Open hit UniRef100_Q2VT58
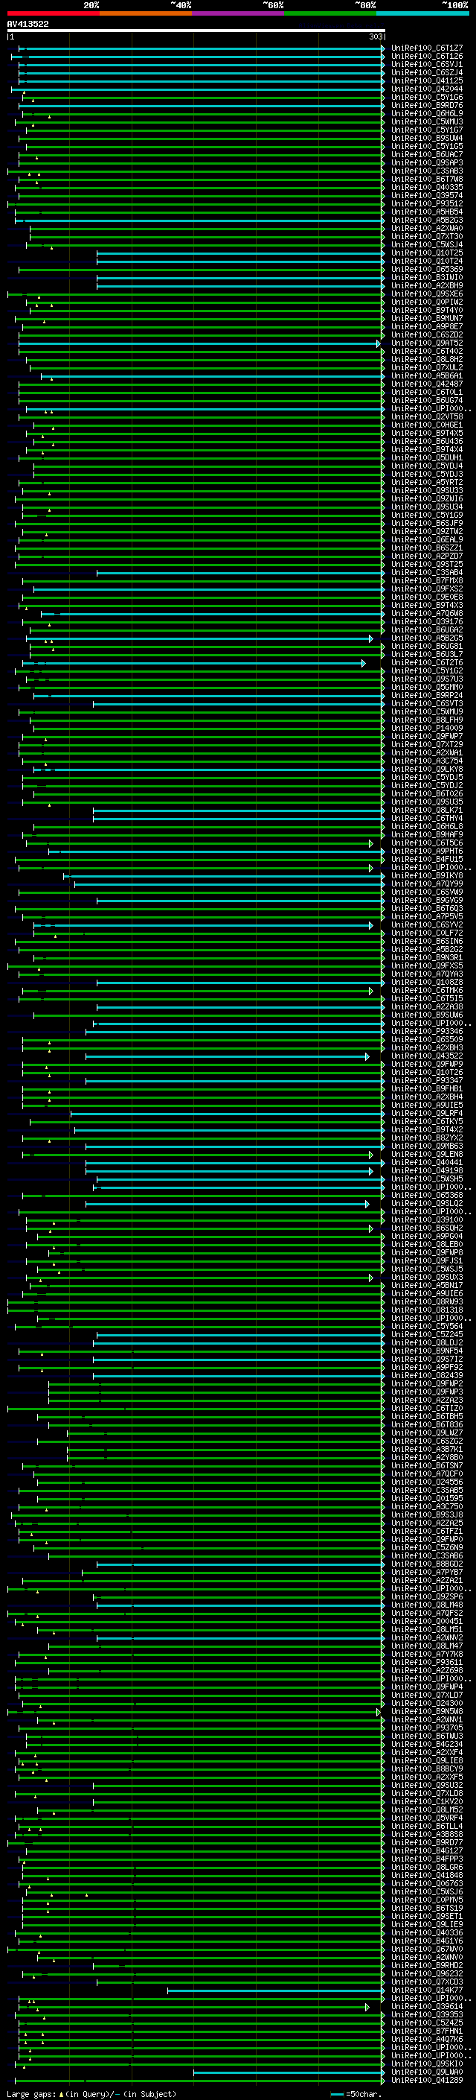 tap(427, 416)
